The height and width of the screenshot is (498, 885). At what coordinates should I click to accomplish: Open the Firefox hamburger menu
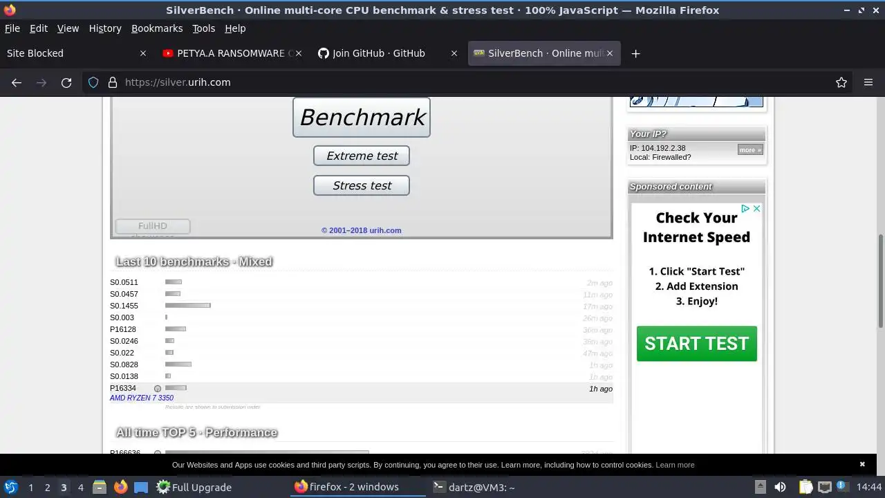tap(868, 82)
